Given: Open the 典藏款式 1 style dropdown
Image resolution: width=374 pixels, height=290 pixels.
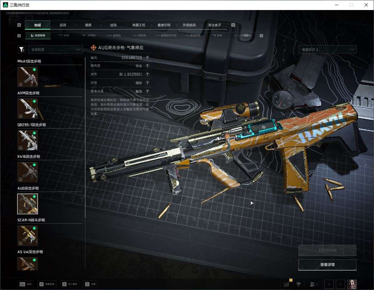Looking at the screenshot, I should 327,50.
